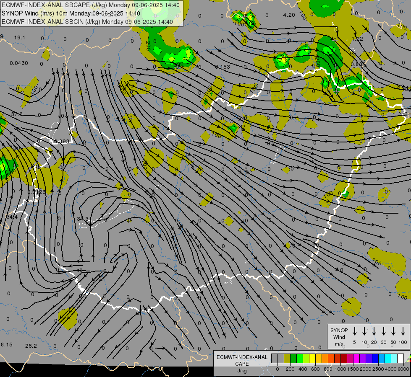Click the 37.6 value on the map
Viewport: 411px width, 377px height.
click(x=17, y=114)
